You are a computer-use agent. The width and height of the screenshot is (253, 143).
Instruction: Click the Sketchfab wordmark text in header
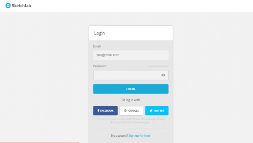pos(21,6)
